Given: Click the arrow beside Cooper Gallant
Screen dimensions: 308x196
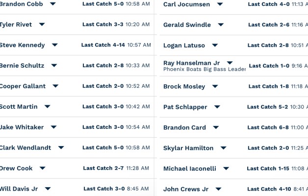Looking at the screenshot, I should (x=55, y=86).
